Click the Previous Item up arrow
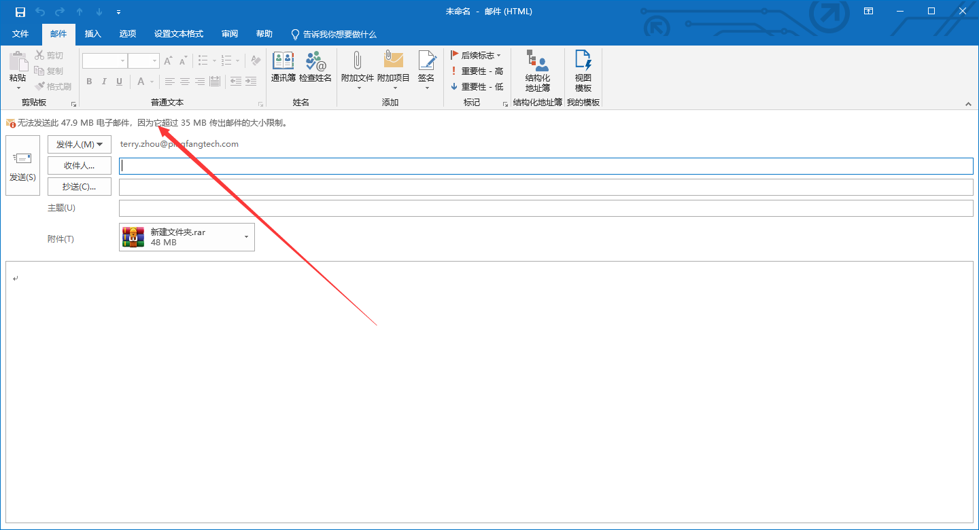979x530 pixels. tap(80, 12)
